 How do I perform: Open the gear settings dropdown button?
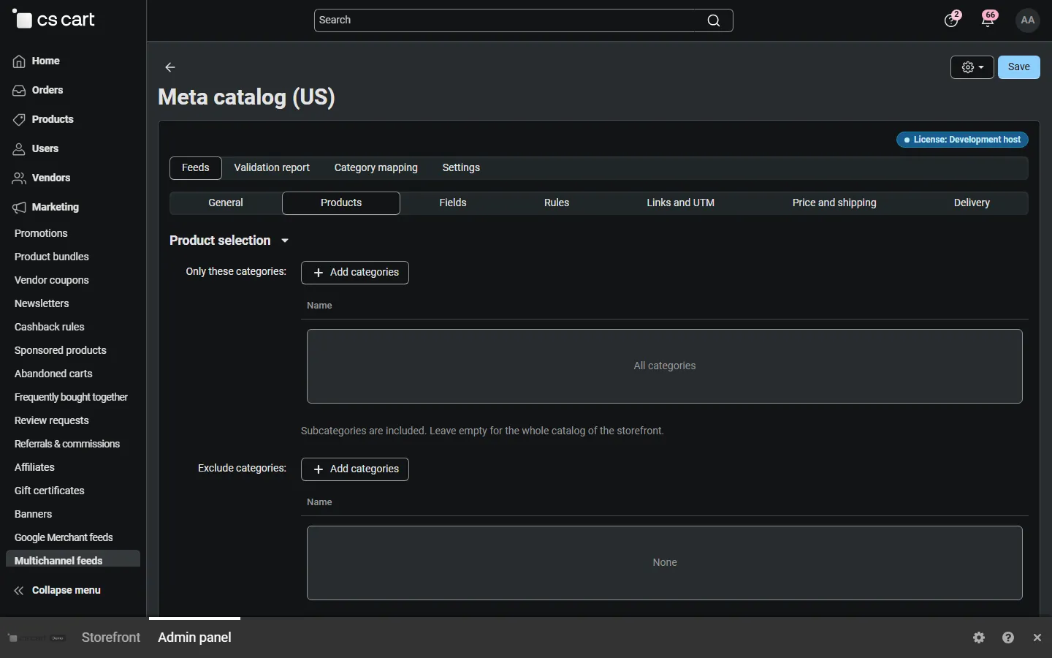[972, 67]
